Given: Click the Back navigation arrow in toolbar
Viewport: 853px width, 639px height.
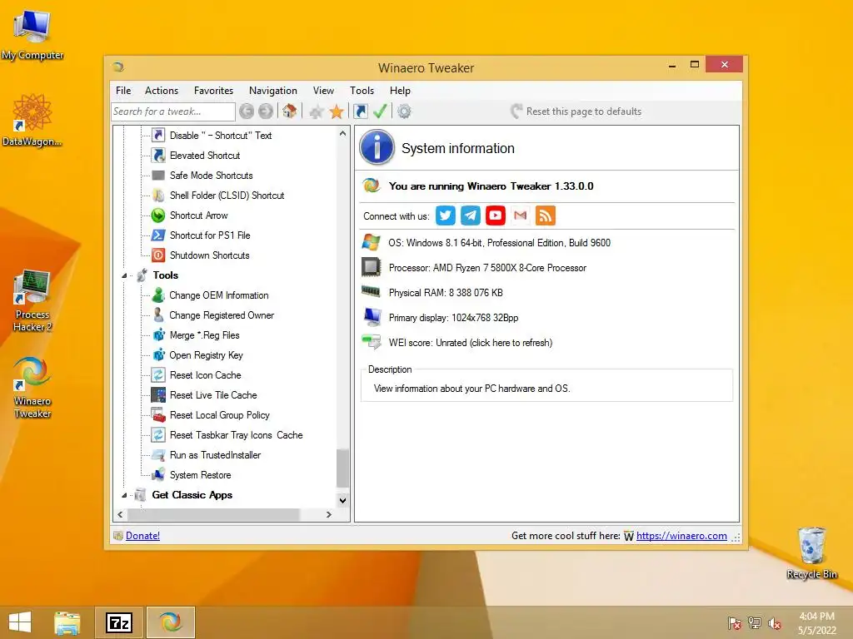Looking at the screenshot, I should coord(247,111).
